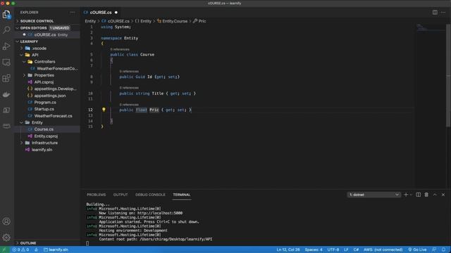Close the terminal panel
This screenshot has width=451, height=253.
point(443,195)
